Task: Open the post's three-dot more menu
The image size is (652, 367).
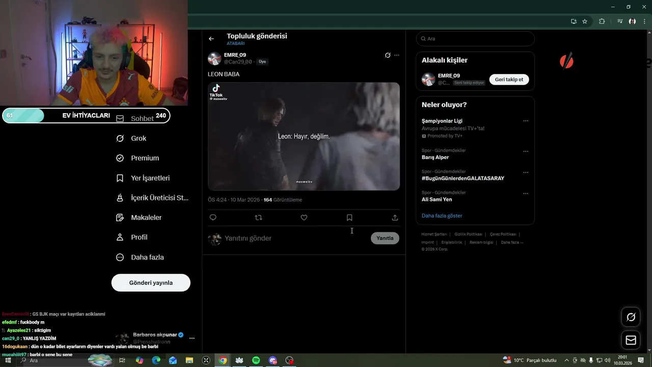Action: point(397,55)
